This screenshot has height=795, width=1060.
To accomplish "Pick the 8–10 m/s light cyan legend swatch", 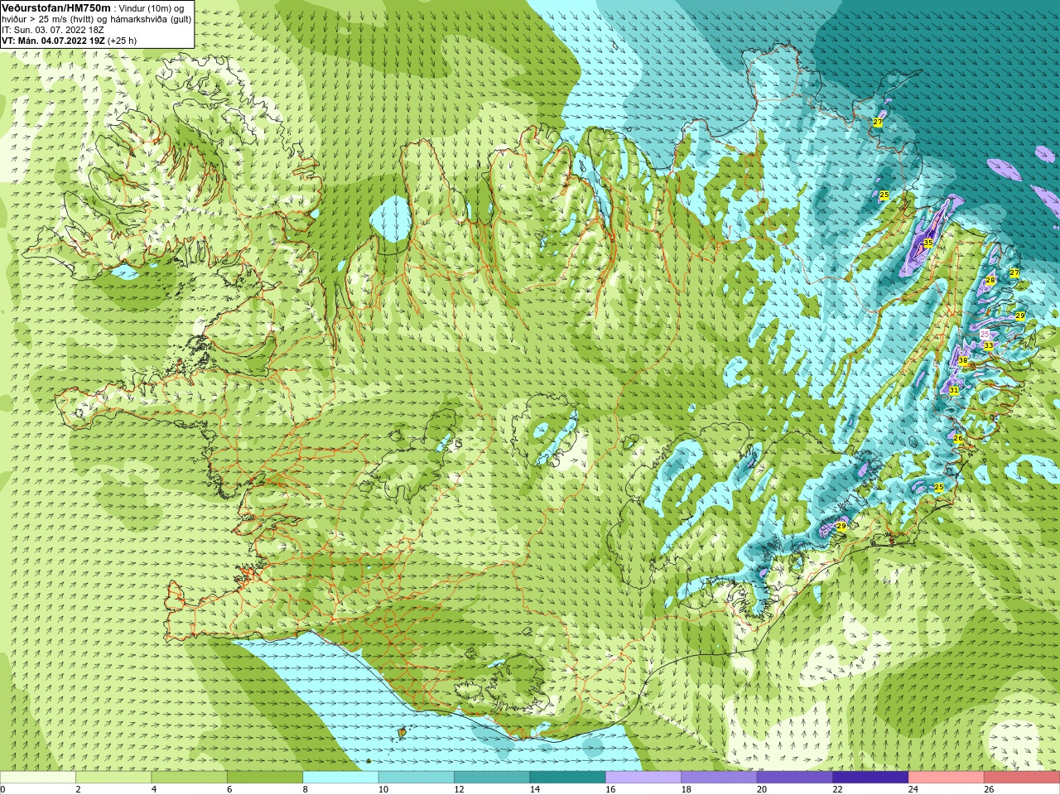I will (340, 778).
